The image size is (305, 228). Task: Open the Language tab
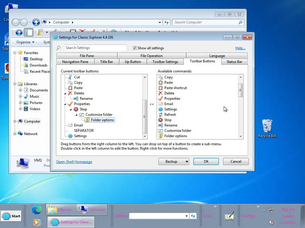coord(217,56)
